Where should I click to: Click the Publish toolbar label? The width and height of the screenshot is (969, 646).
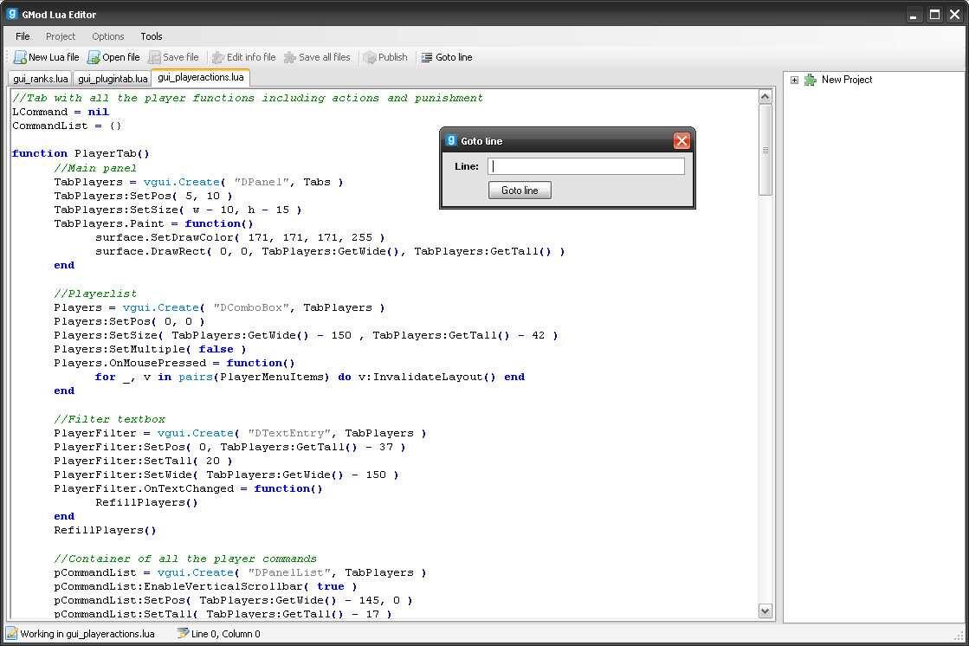tap(393, 57)
